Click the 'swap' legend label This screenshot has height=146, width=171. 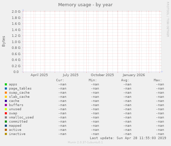(x=13, y=113)
